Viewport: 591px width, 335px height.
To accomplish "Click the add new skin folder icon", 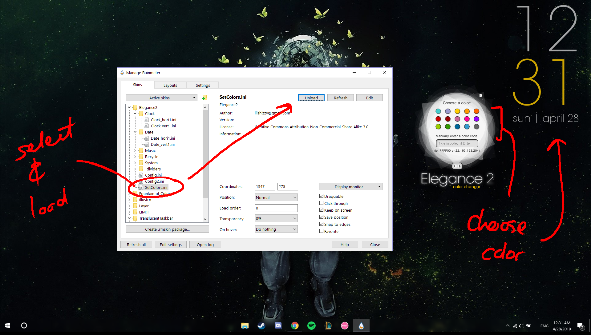I will (204, 98).
